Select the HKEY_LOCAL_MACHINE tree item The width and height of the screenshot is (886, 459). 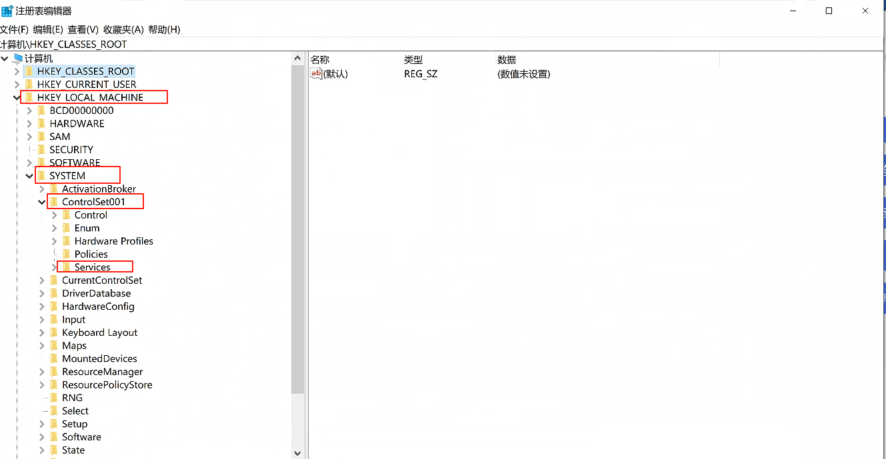90,97
